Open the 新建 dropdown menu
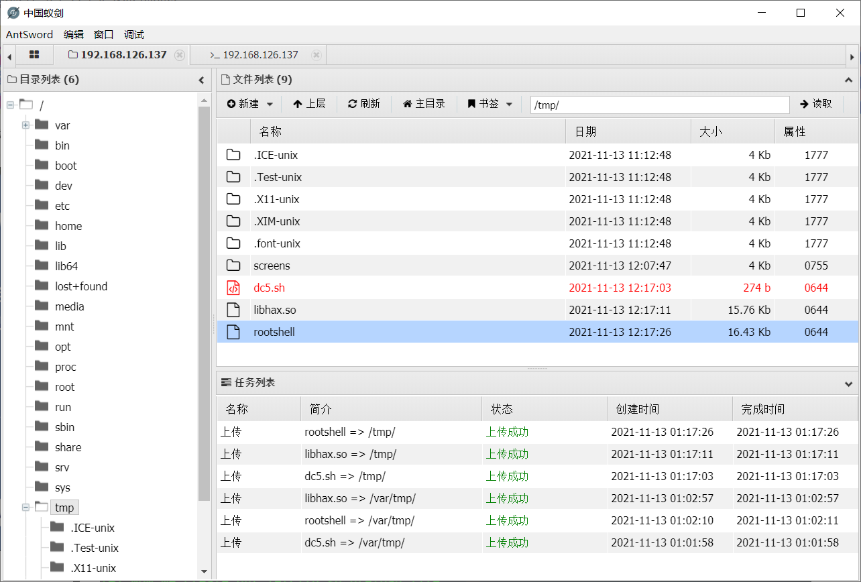The image size is (861, 582). tap(250, 104)
